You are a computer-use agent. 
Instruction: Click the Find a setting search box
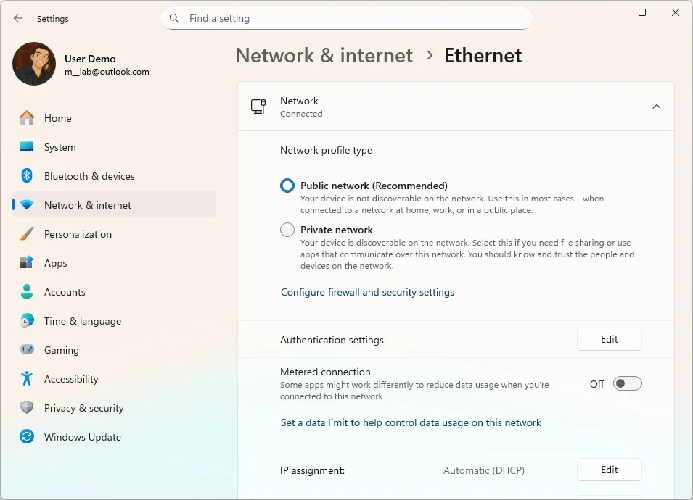[x=346, y=18]
